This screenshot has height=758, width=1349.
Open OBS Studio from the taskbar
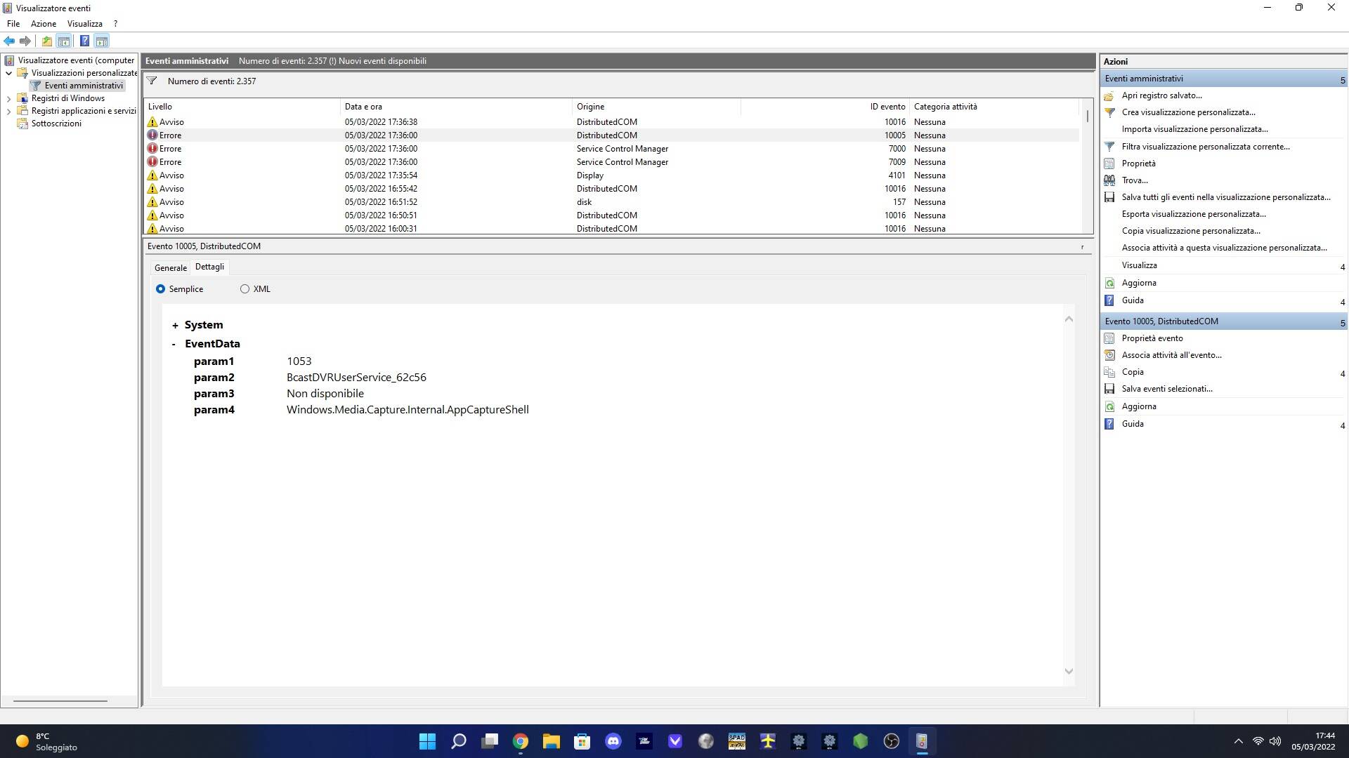click(x=892, y=741)
